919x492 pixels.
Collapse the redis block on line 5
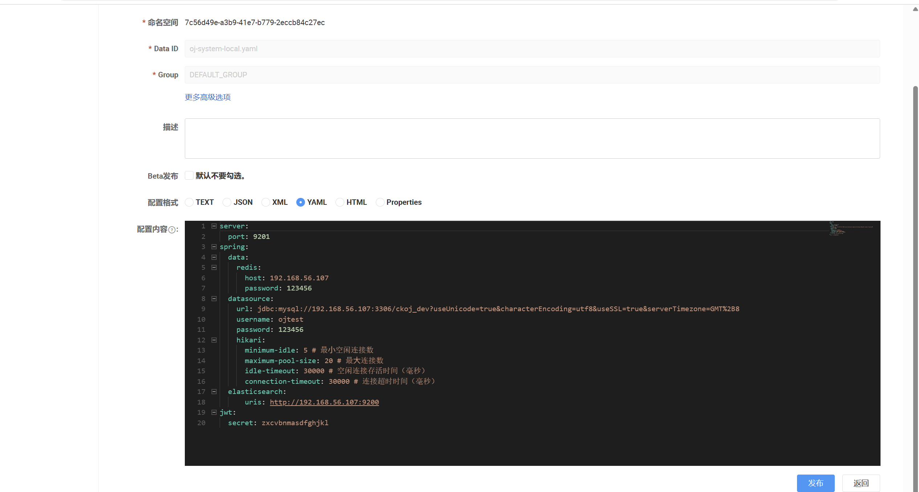point(214,268)
